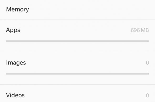The width and height of the screenshot is (155, 102).
Task: Click the Apps label text
Action: [13, 30]
